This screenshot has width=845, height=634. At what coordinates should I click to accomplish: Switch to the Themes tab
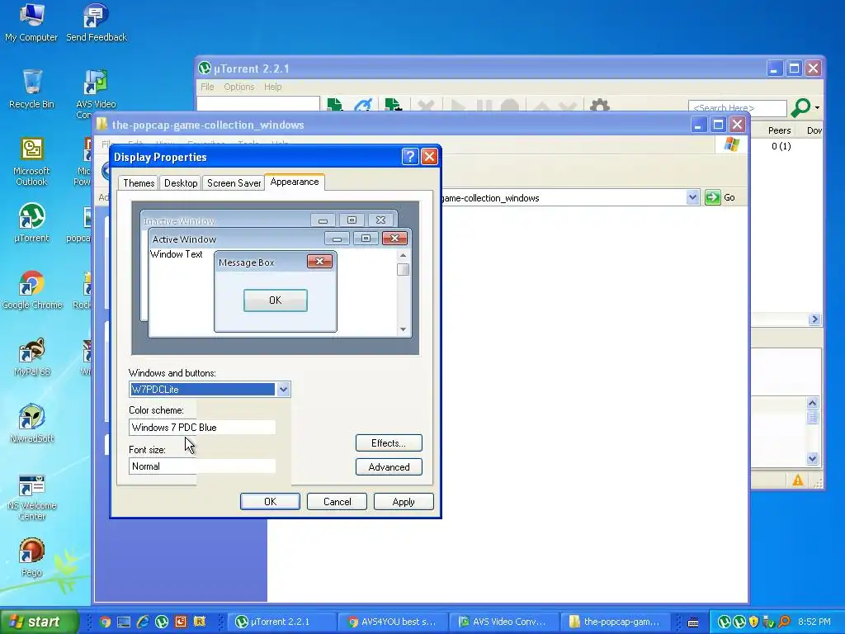139,183
